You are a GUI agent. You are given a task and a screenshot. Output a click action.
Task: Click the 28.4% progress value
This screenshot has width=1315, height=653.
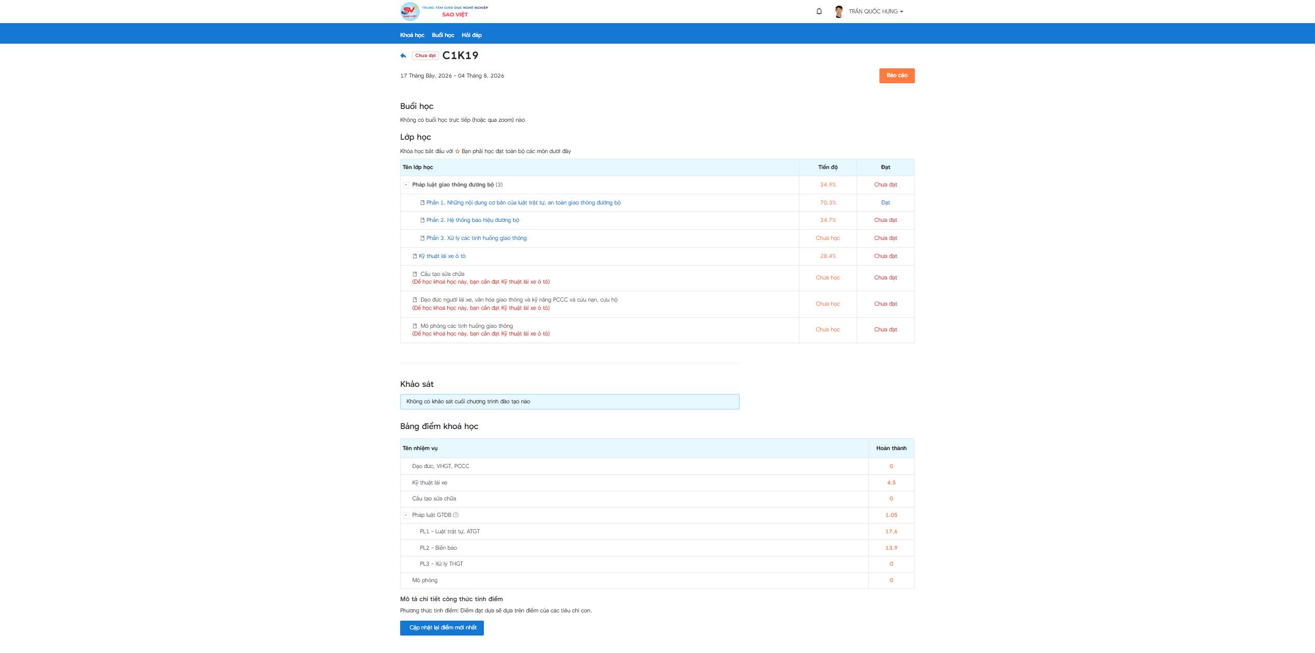point(828,256)
